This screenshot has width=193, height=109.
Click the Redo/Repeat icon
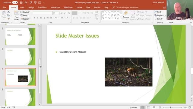31,2
